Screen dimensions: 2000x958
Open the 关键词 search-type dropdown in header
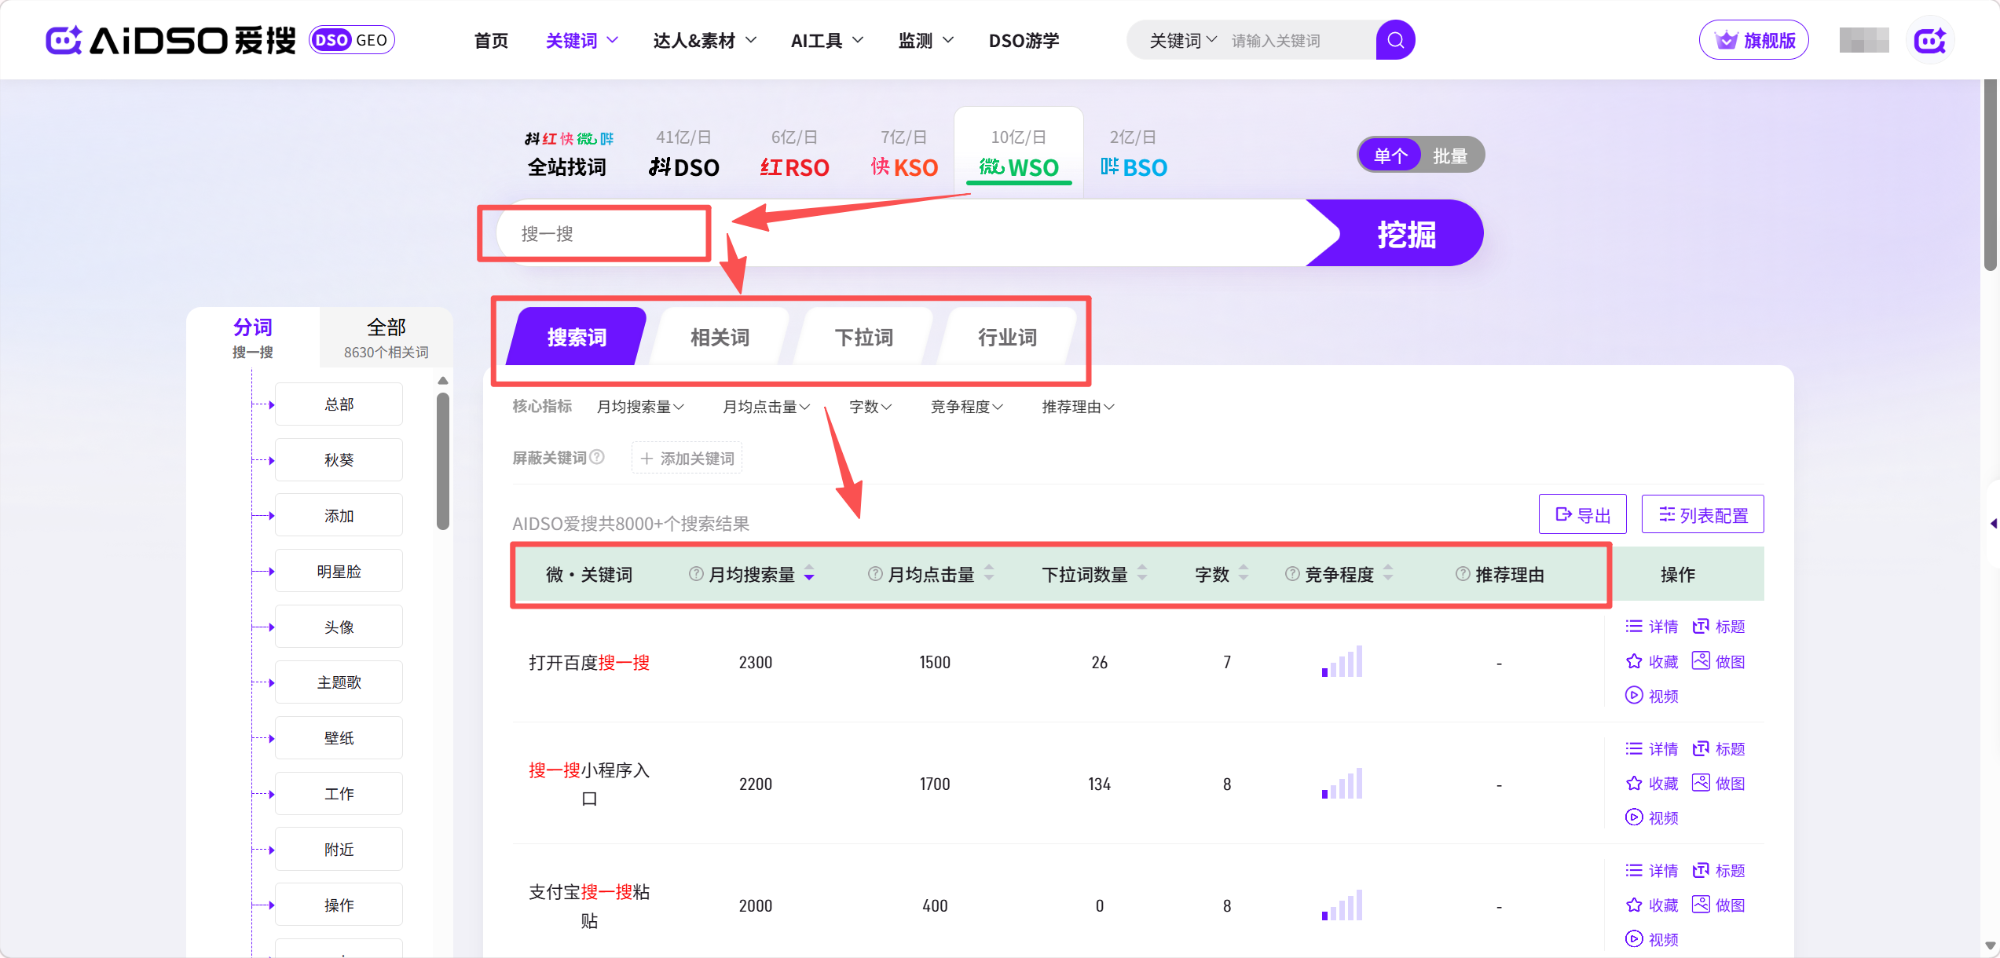[x=1182, y=40]
